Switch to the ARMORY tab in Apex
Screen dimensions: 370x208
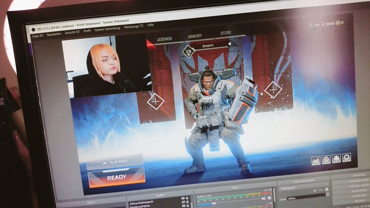[x=195, y=36]
